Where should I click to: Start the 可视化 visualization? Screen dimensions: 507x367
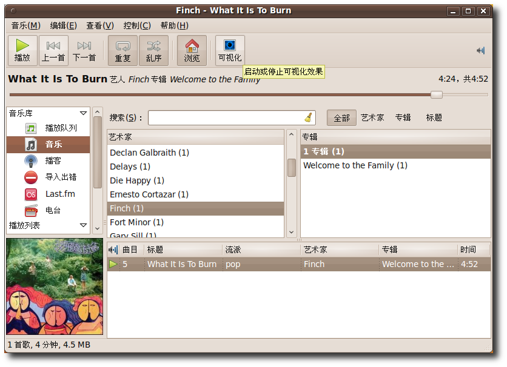tap(230, 51)
